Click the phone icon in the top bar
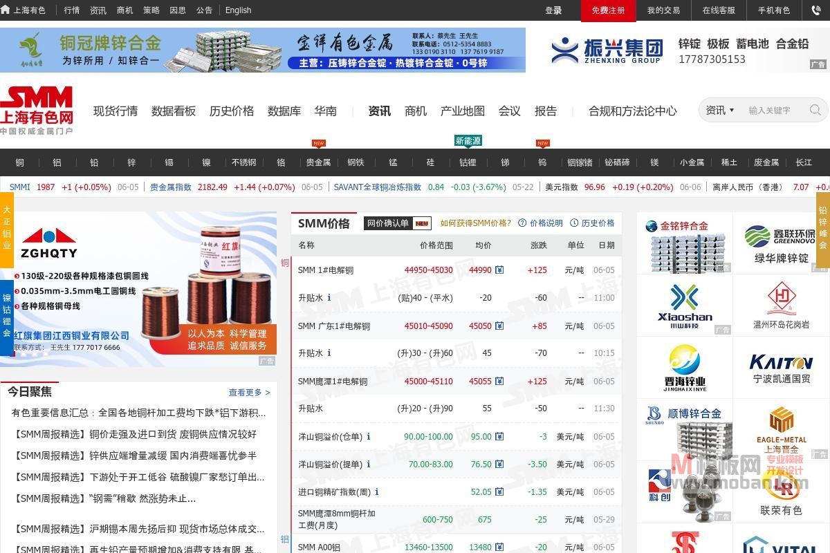 (x=815, y=10)
